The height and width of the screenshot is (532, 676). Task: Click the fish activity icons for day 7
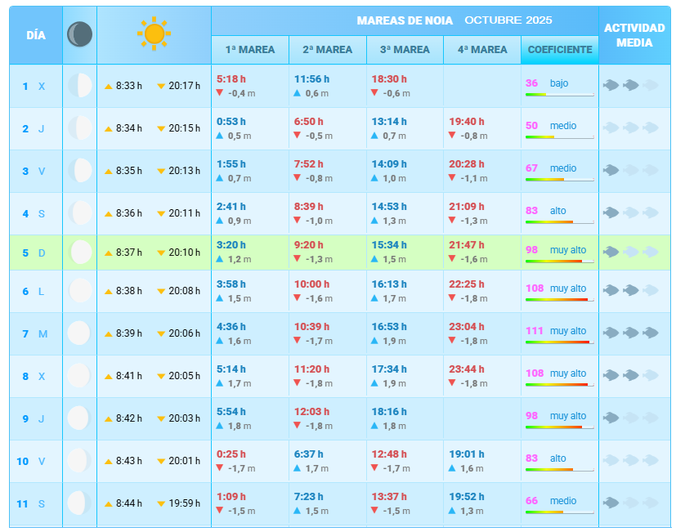(630, 333)
